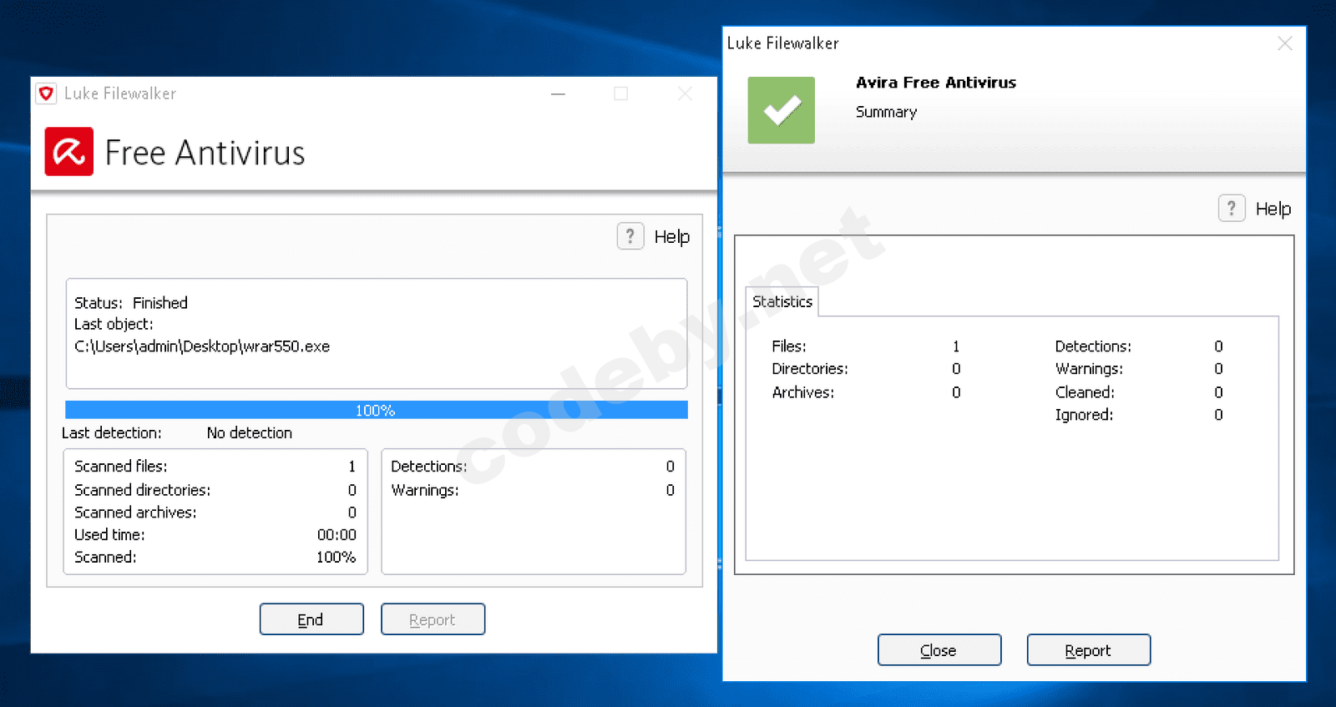Click the file path C:\Users\admin\Desktop\wrar550.exe
The height and width of the screenshot is (707, 1336).
(202, 346)
